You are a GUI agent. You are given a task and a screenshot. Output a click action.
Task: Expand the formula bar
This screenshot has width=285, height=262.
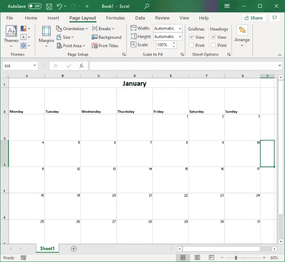click(x=280, y=65)
